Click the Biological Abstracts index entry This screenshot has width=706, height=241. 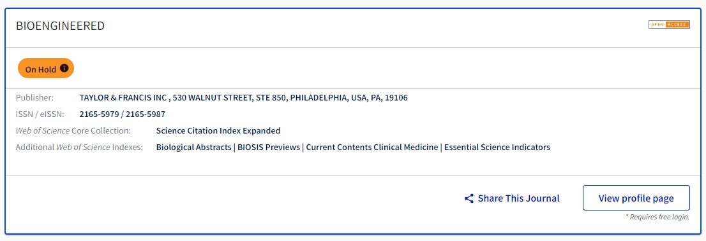tap(193, 147)
